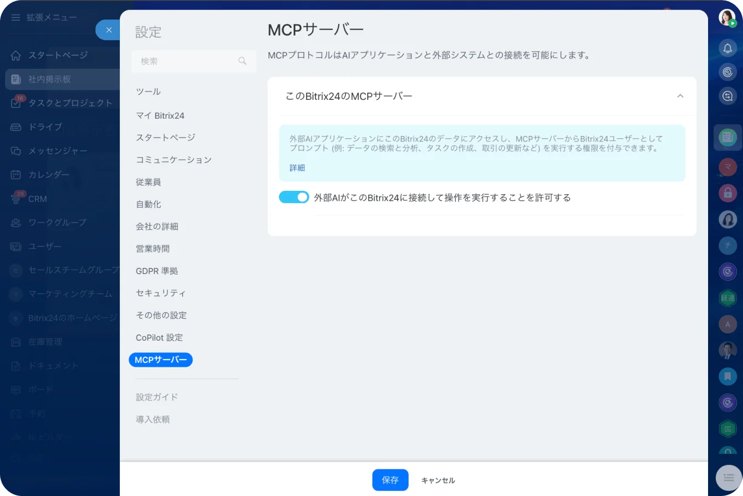Open the green 経連 hexagon chat in right bar

tap(727, 298)
